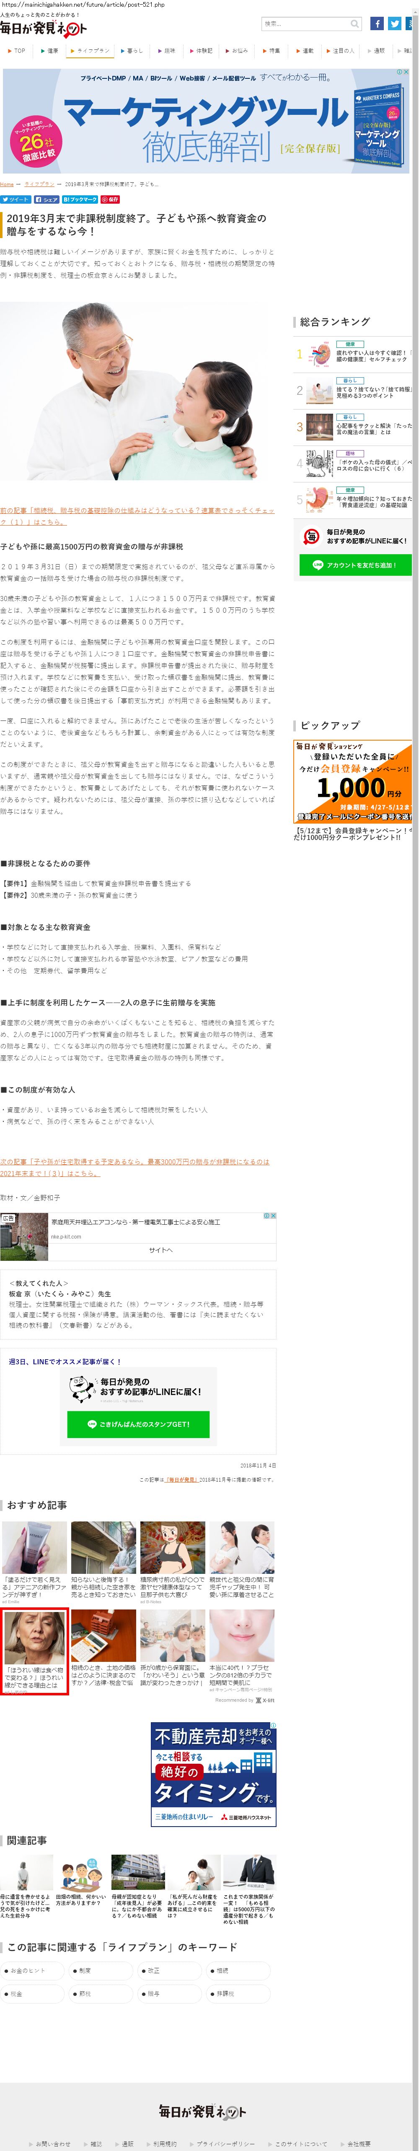
Task: Close the top banner ad with X icon
Action: (406, 72)
